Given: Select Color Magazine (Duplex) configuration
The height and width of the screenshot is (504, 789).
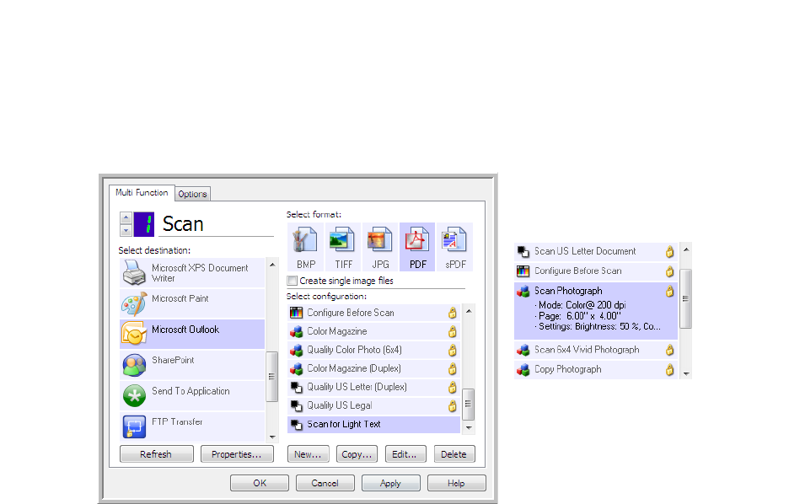Looking at the screenshot, I should point(373,368).
